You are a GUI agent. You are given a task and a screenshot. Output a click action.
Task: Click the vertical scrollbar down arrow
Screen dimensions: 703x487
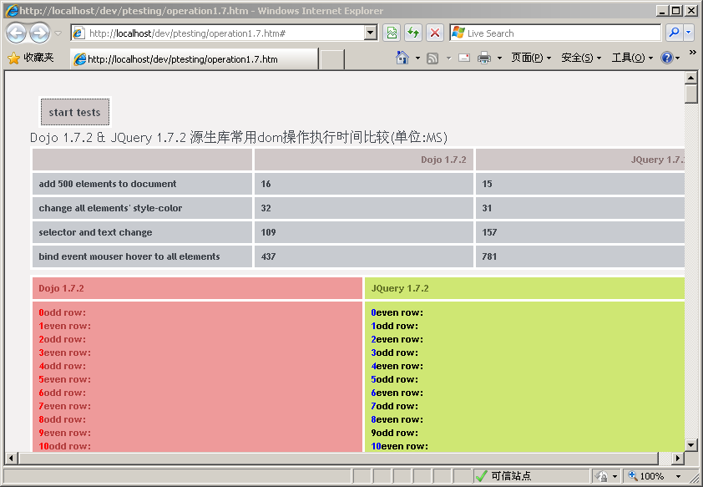[x=691, y=445]
